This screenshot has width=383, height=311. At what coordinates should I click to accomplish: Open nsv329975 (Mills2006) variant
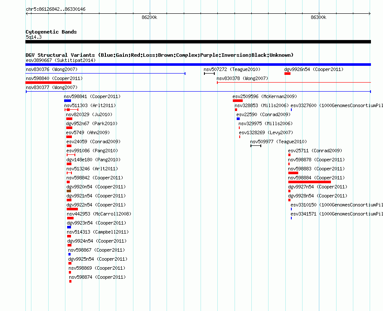266,123
